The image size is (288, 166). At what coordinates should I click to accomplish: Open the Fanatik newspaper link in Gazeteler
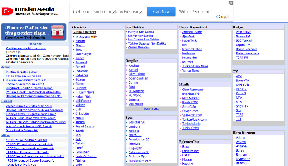[81, 67]
